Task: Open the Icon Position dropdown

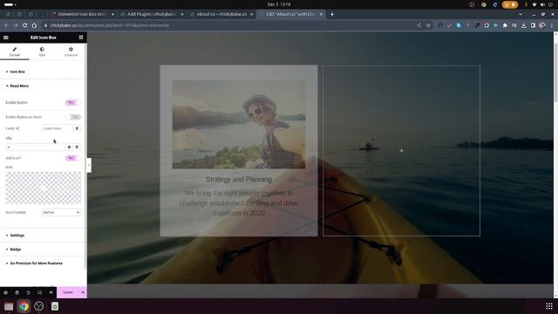Action: pyautogui.click(x=61, y=212)
